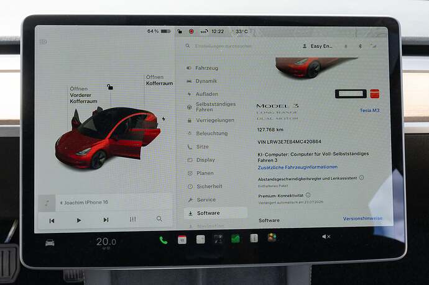
Task: Open the calendar app in dock
Action: click(182, 240)
